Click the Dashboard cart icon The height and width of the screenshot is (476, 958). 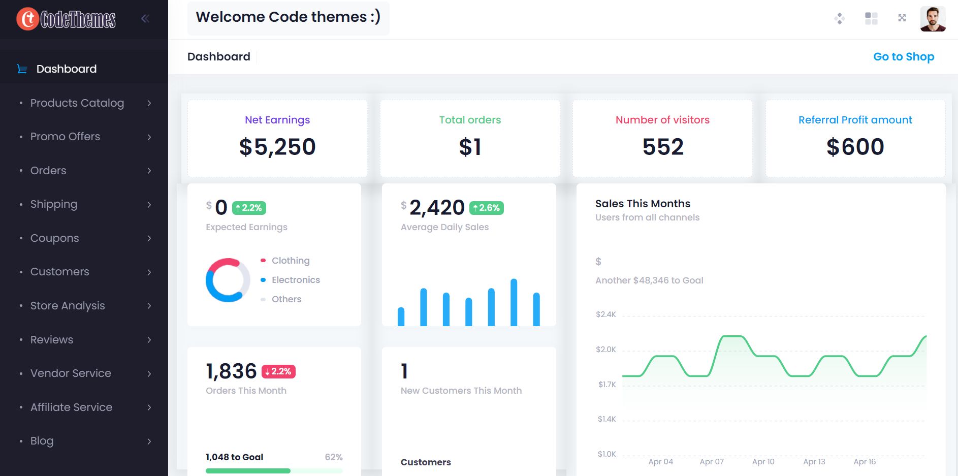(22, 69)
